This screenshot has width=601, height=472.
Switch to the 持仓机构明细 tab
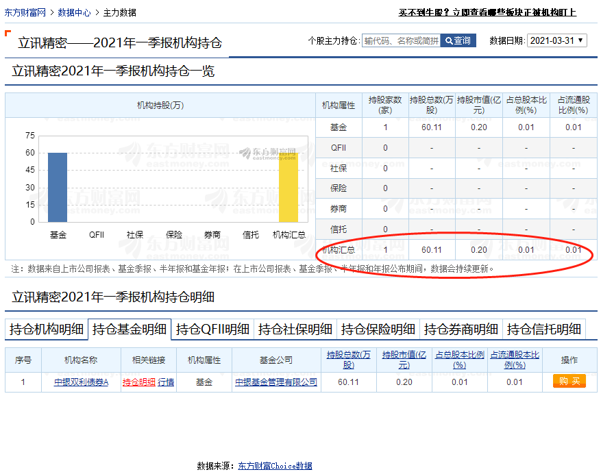[x=47, y=329]
